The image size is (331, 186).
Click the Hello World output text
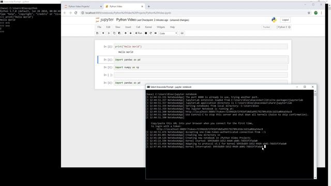(126, 52)
